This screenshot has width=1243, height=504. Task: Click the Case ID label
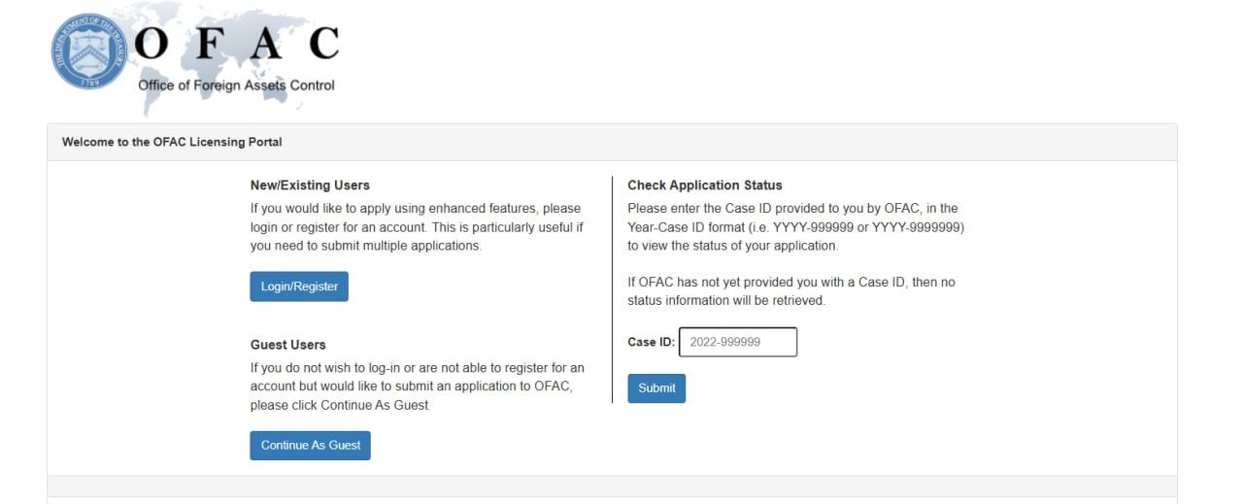pos(651,342)
